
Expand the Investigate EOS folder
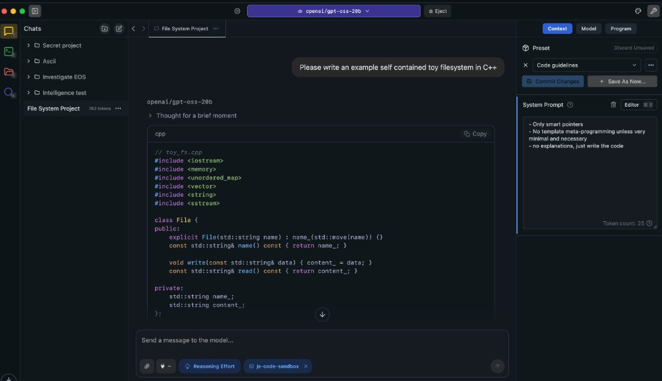click(28, 77)
